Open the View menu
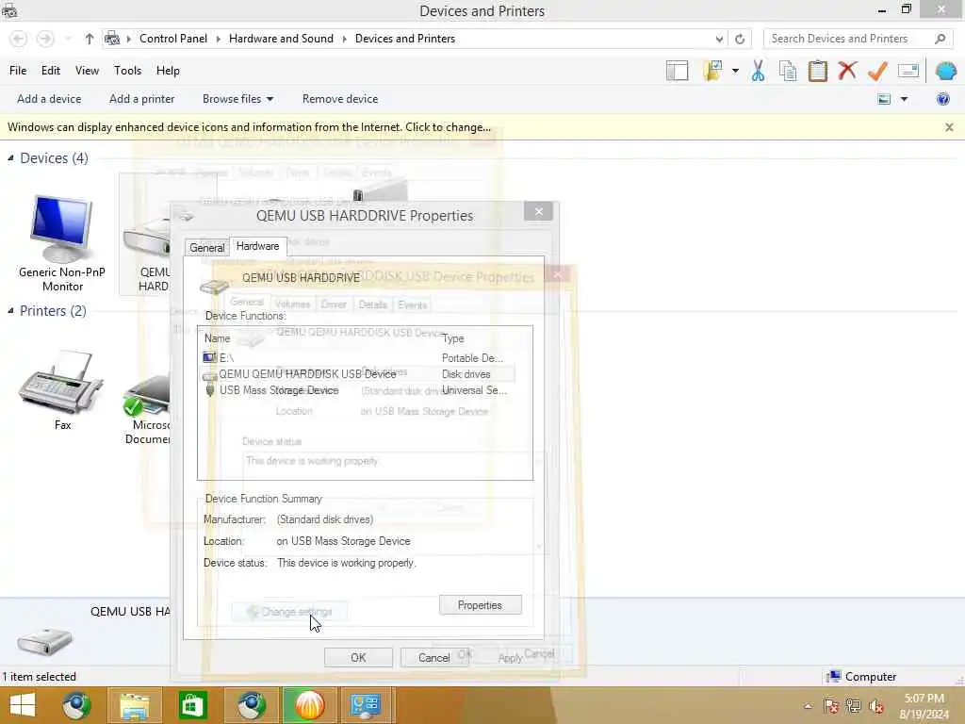This screenshot has height=724, width=965. pyautogui.click(x=87, y=71)
